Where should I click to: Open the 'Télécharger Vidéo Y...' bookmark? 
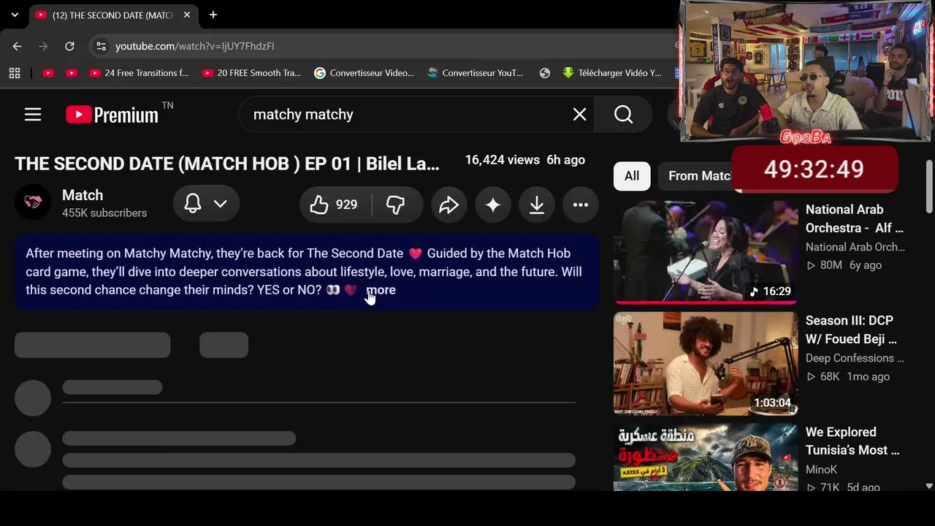pyautogui.click(x=612, y=73)
